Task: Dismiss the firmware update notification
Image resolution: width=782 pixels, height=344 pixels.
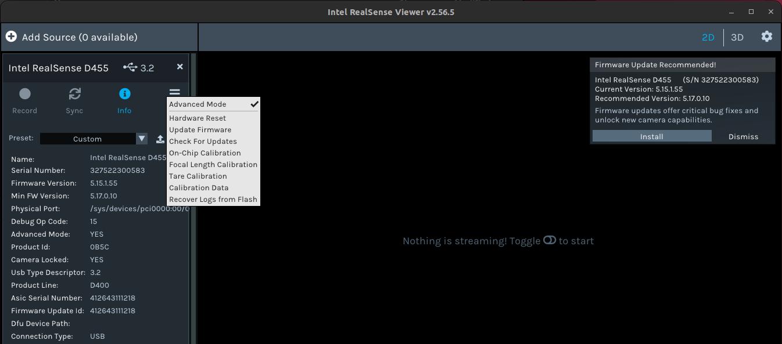Action: click(743, 136)
